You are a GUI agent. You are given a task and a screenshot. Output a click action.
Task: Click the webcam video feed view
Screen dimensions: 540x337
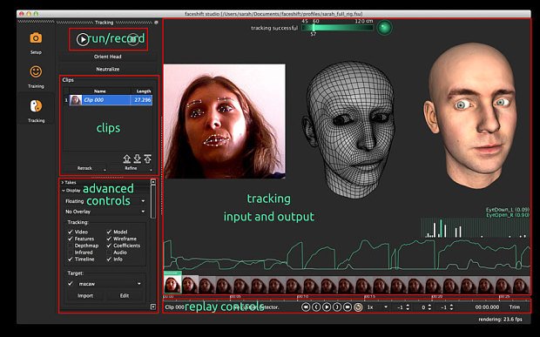click(225, 121)
